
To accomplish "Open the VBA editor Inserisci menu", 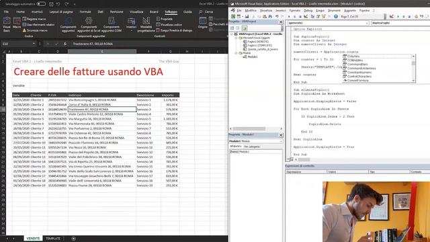I will tap(281, 11).
